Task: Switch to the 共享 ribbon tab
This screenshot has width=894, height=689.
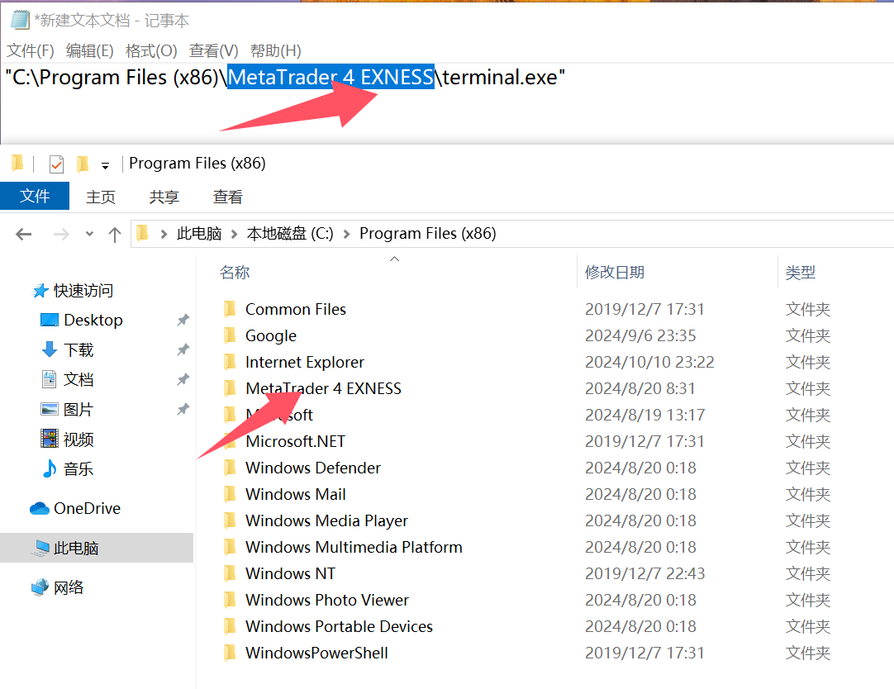Action: coord(164,197)
